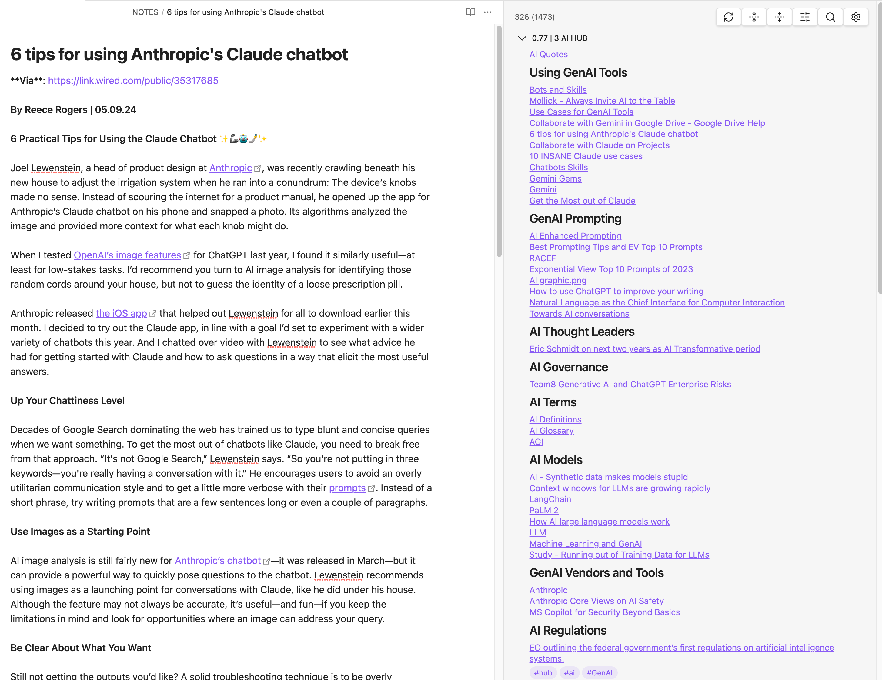
Task: Open How AI large language models work
Action: click(599, 521)
